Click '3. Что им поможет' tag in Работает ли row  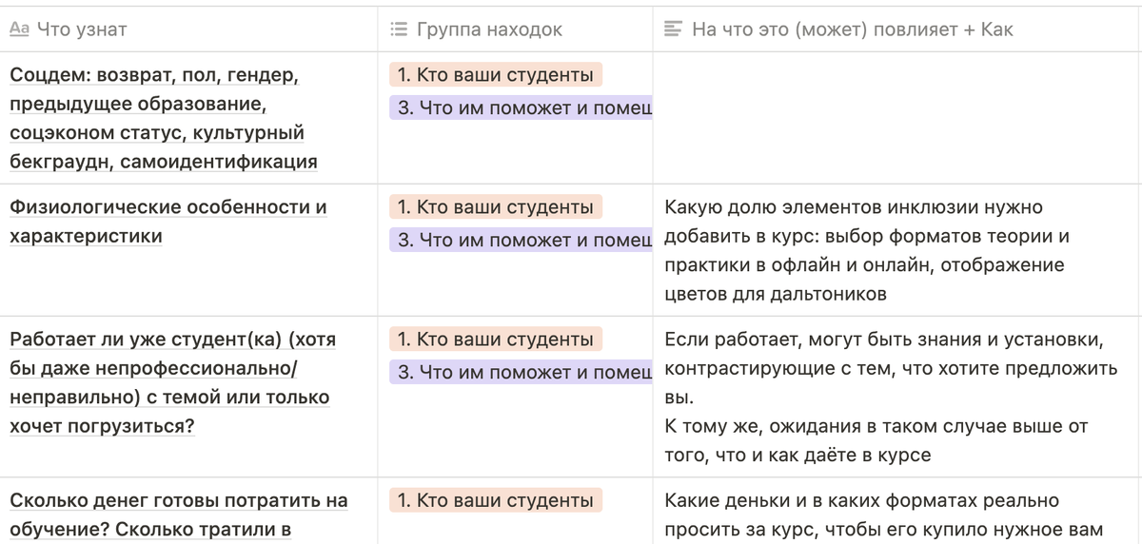coord(521,372)
